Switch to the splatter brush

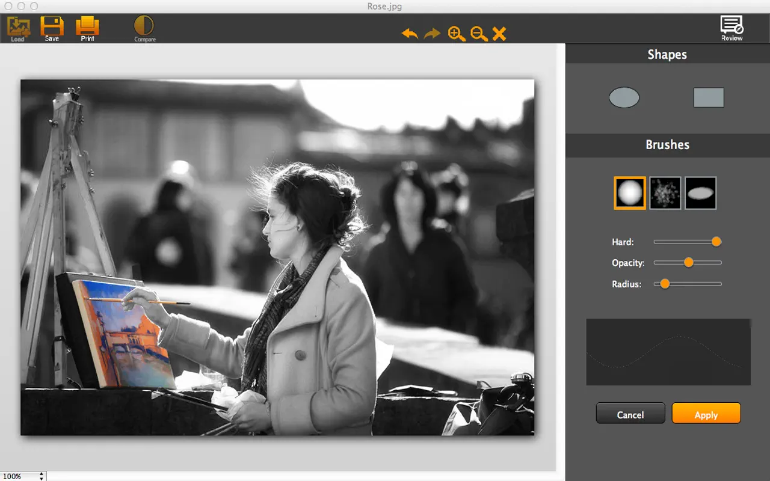click(x=665, y=192)
